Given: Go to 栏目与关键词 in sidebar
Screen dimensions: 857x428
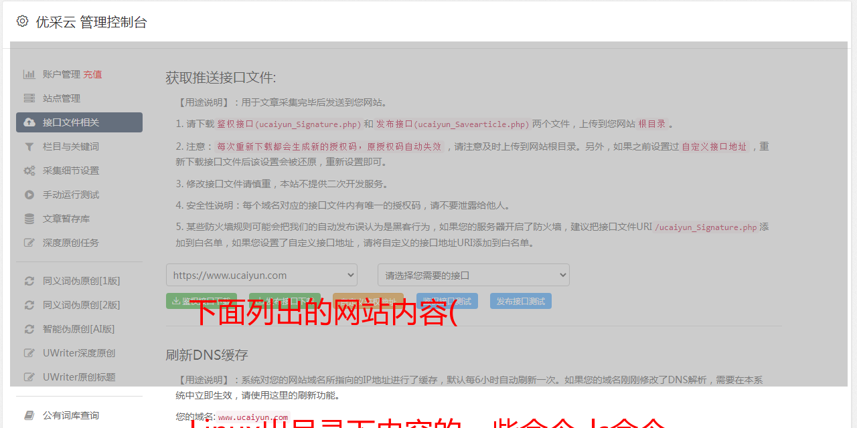Looking at the screenshot, I should click(x=79, y=146).
